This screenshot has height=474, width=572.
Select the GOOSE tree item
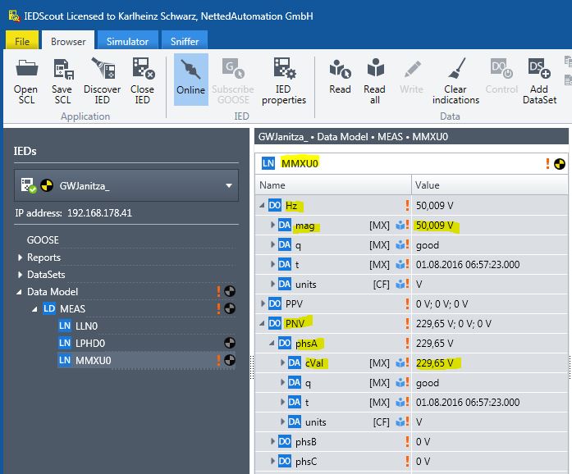43,240
